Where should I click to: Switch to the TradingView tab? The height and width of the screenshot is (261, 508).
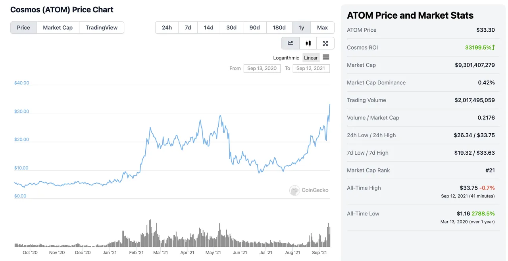coord(102,27)
